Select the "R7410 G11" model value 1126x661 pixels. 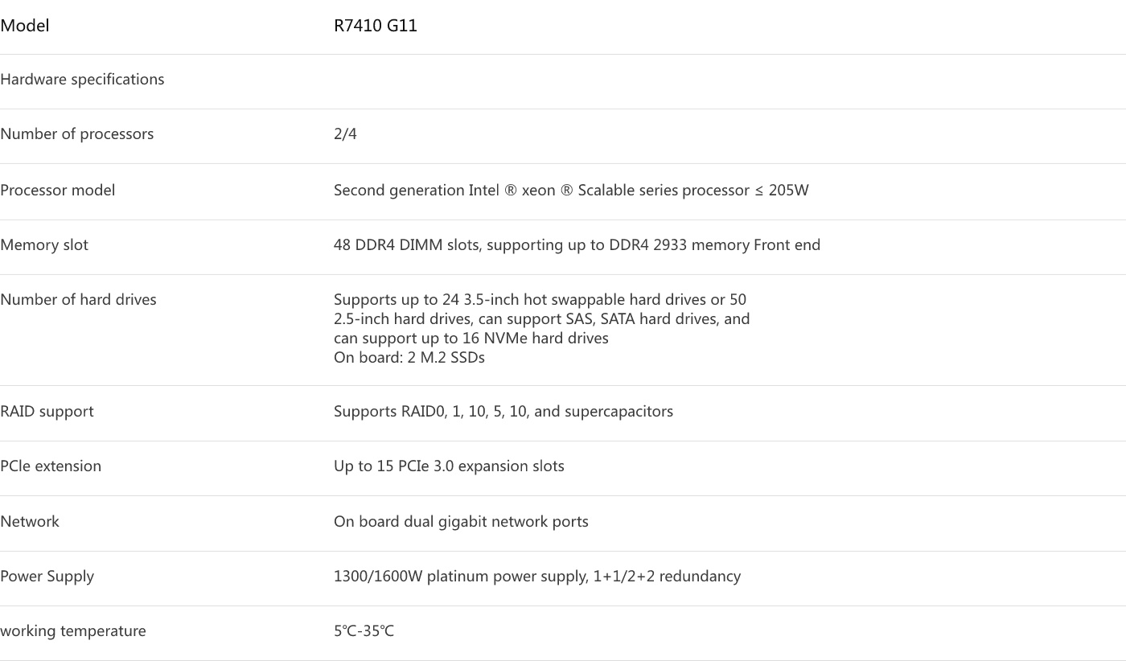pyautogui.click(x=376, y=26)
